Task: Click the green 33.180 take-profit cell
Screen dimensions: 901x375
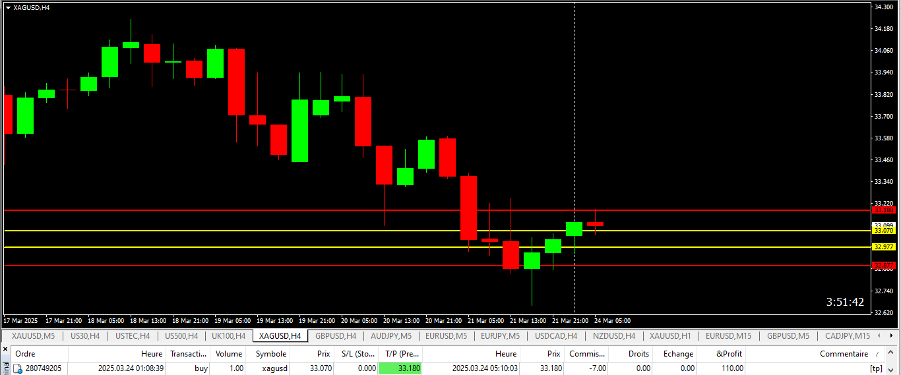Action: click(400, 368)
